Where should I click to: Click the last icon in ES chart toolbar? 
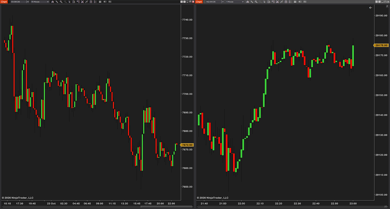[x=110, y=2]
